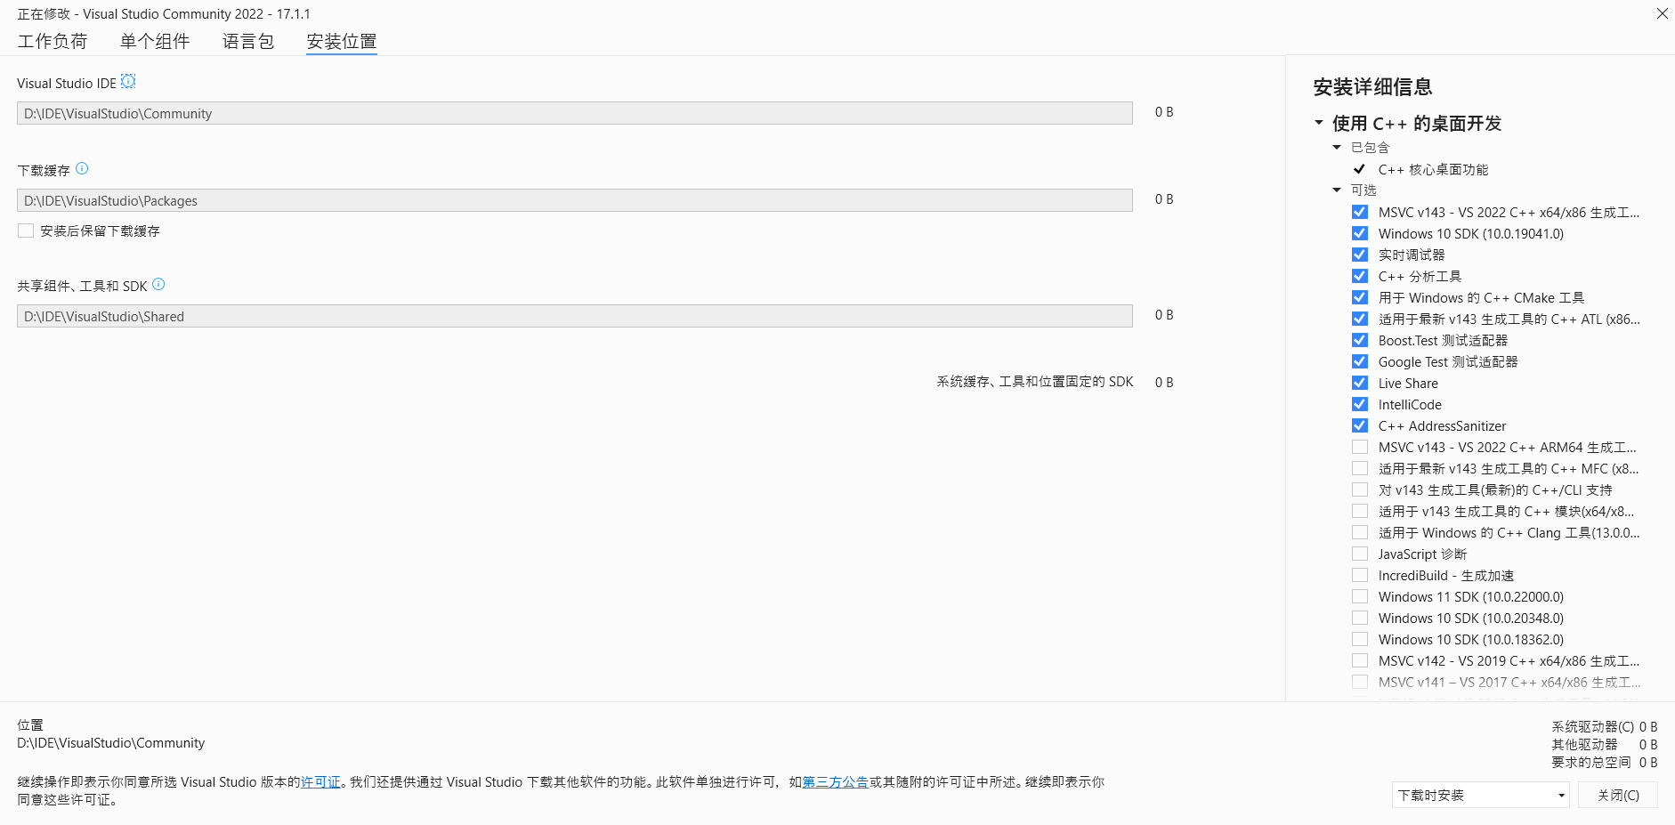Click the 安装详细信息 heading

click(1372, 86)
